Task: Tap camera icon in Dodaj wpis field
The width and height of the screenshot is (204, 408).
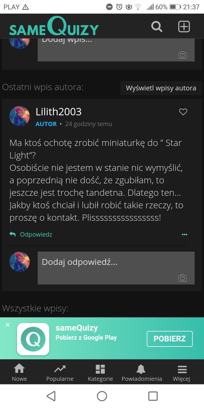Action: point(182,55)
